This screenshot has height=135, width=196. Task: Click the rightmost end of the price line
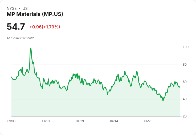(x=180, y=87)
